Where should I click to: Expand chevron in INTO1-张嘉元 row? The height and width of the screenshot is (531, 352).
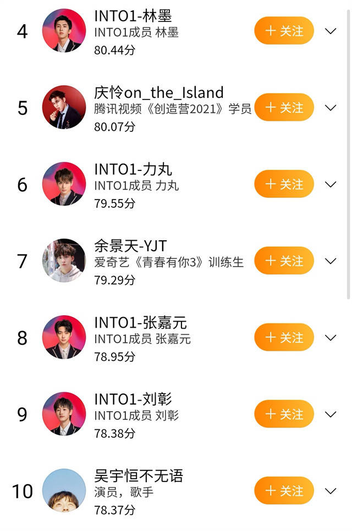point(331,338)
